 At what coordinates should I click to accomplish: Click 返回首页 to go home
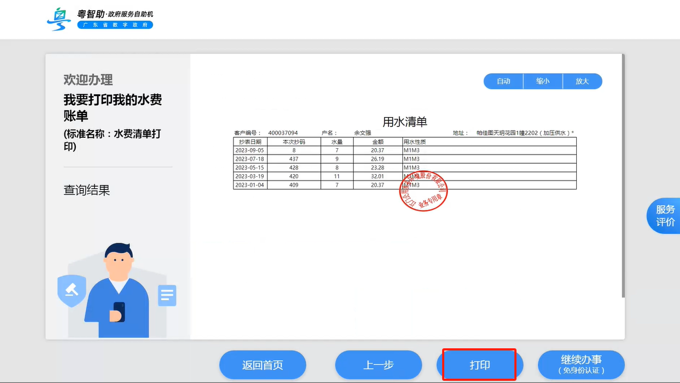click(262, 365)
